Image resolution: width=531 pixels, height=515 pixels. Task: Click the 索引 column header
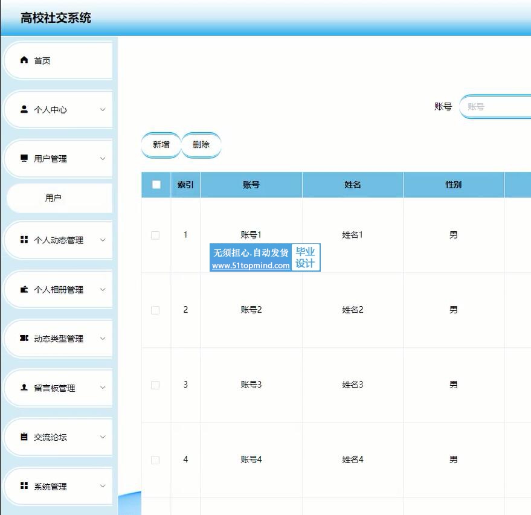point(185,185)
